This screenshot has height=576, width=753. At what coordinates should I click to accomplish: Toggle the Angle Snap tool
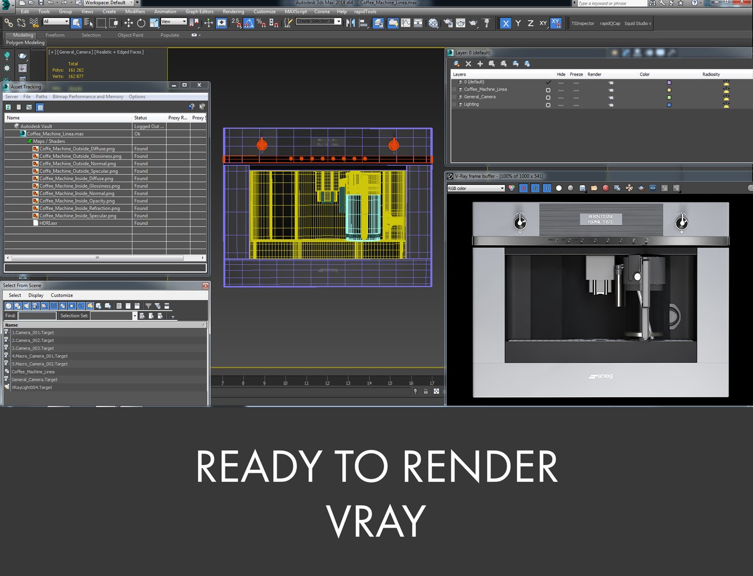[x=249, y=23]
